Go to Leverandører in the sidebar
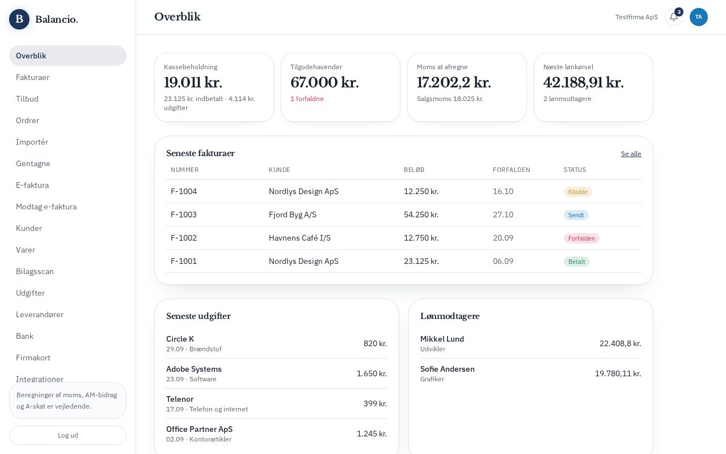The width and height of the screenshot is (726, 454). tap(67, 314)
